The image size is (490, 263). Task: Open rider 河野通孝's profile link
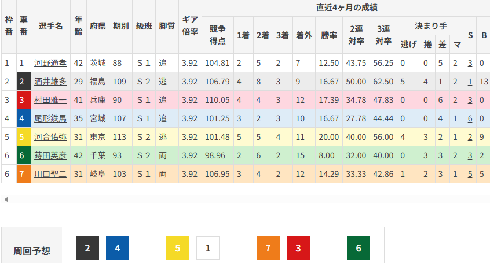50,63
